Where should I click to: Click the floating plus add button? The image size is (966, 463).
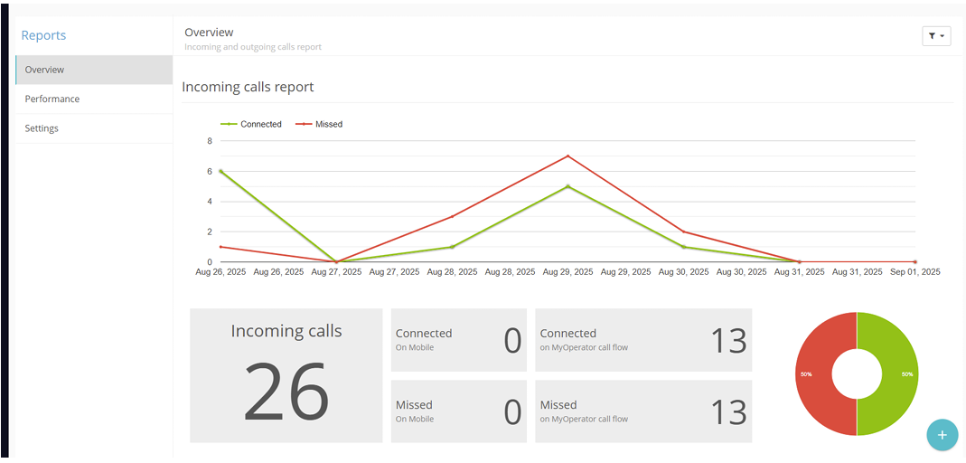click(x=942, y=435)
